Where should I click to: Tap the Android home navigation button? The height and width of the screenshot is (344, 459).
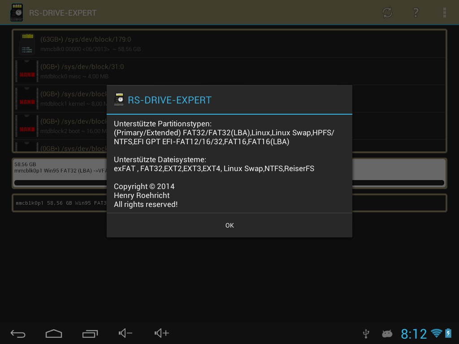coord(54,333)
